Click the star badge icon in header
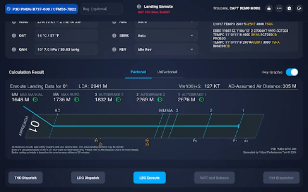 coord(288,8)
